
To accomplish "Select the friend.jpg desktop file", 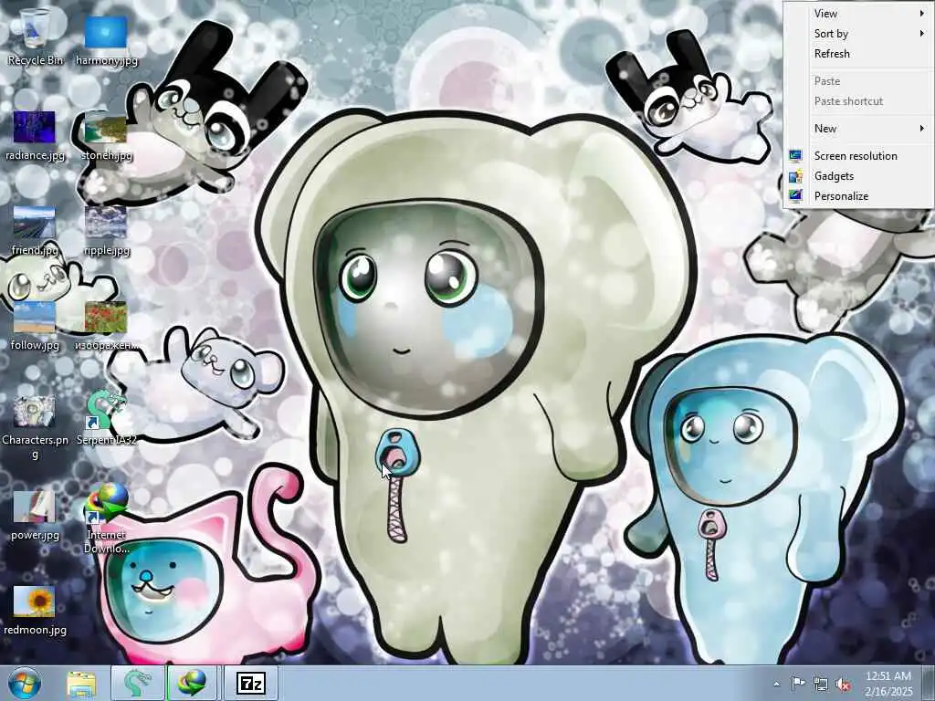I will [35, 230].
